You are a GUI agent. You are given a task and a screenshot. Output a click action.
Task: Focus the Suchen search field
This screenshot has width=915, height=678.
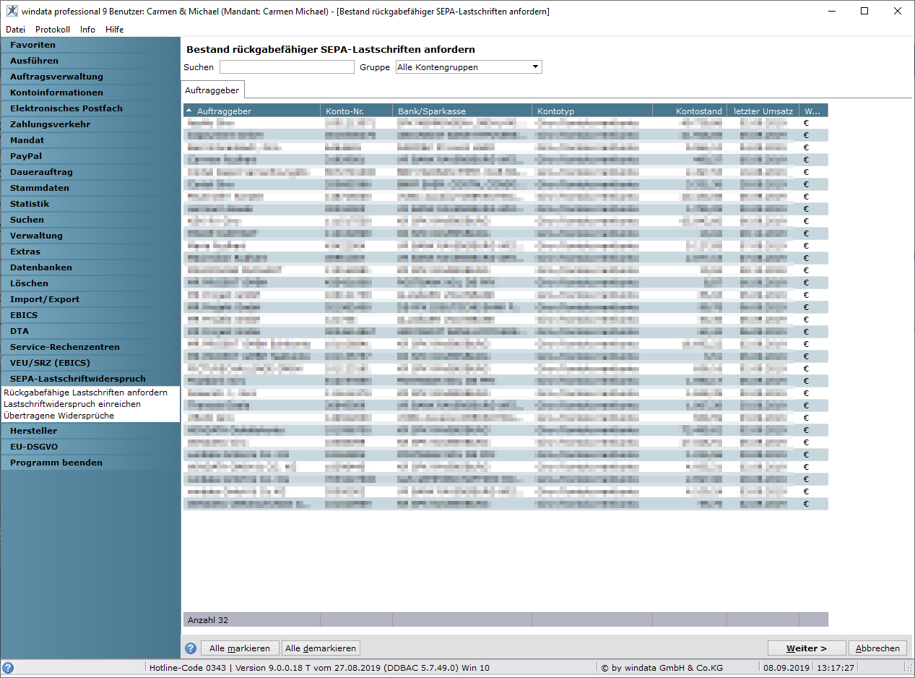pyautogui.click(x=287, y=67)
